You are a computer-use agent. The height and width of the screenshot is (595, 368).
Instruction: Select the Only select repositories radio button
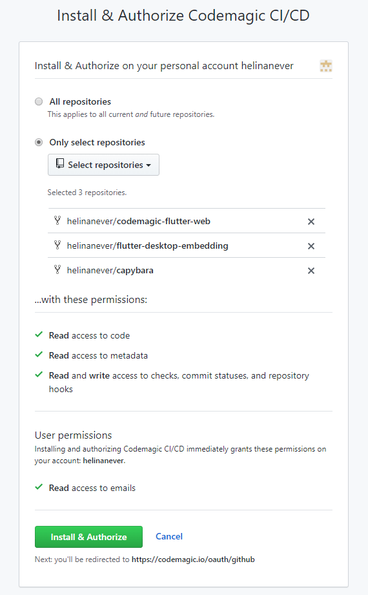point(39,142)
